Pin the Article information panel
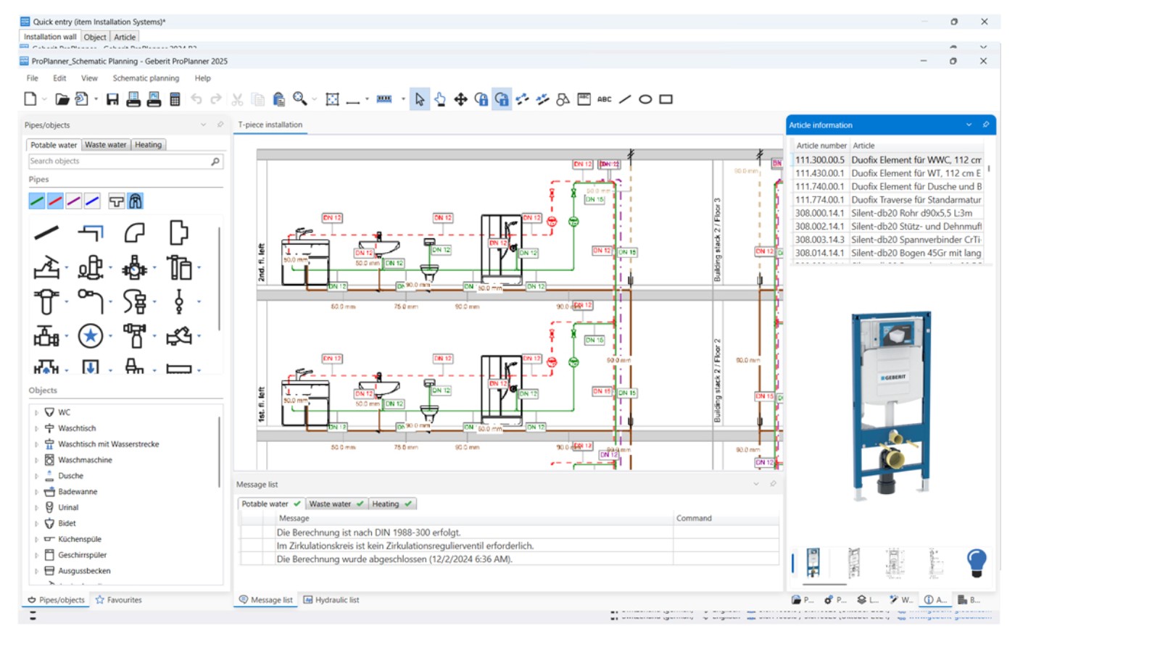Image resolution: width=1160 pixels, height=652 pixels. [985, 125]
